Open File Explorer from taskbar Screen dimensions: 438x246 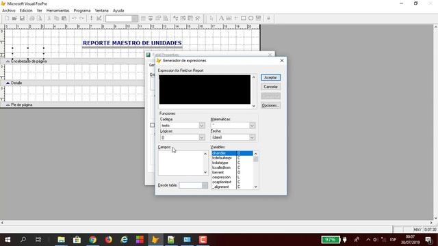pyautogui.click(x=61, y=240)
